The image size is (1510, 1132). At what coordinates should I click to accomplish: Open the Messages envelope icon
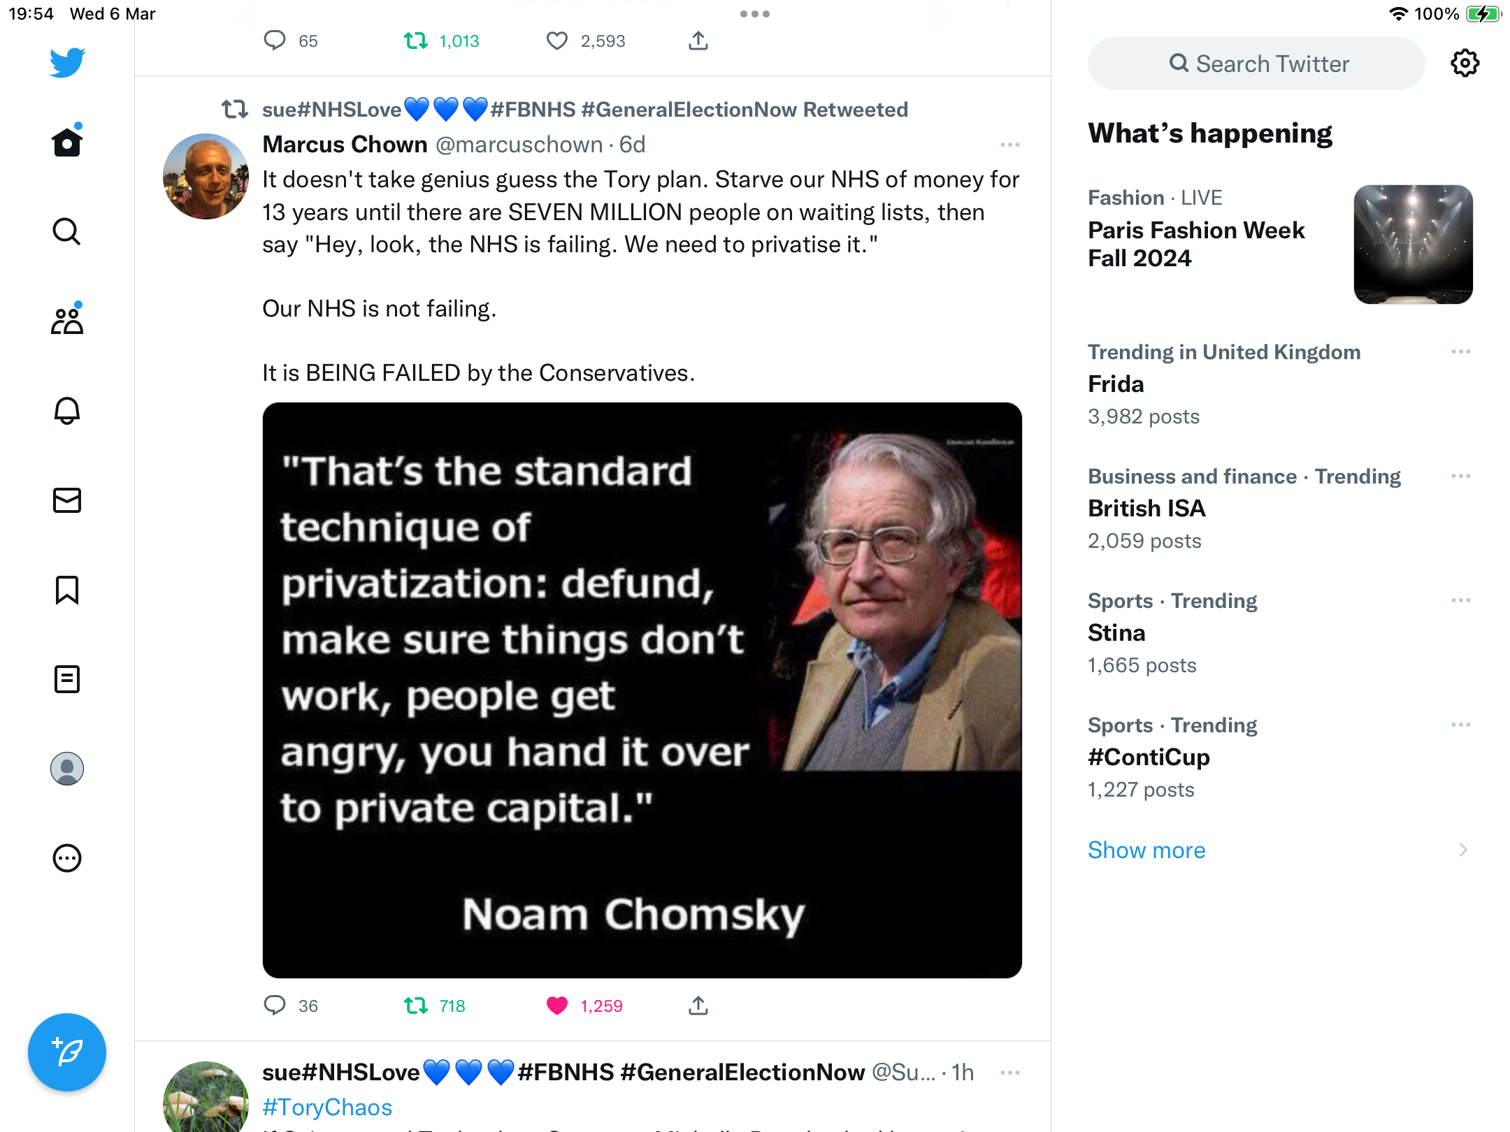point(67,500)
